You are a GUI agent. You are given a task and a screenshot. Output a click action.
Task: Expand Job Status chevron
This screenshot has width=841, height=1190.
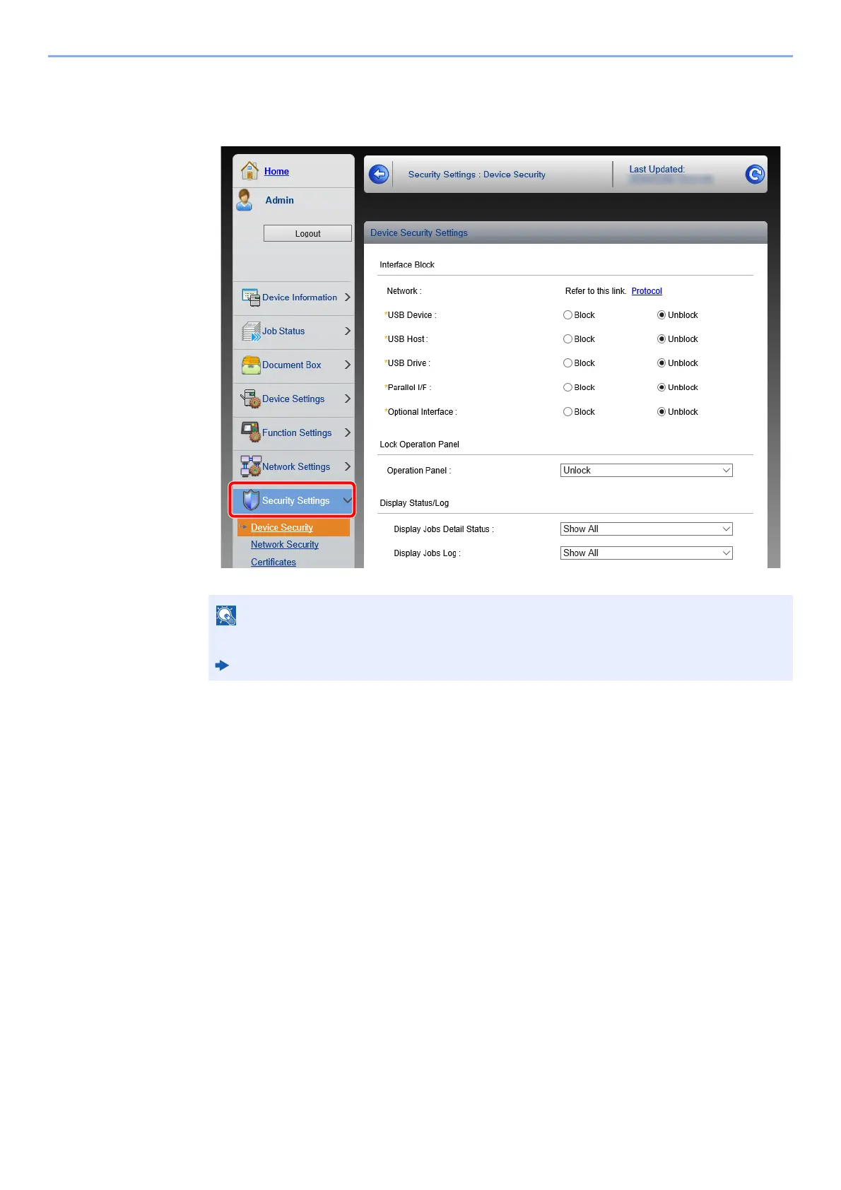[347, 331]
